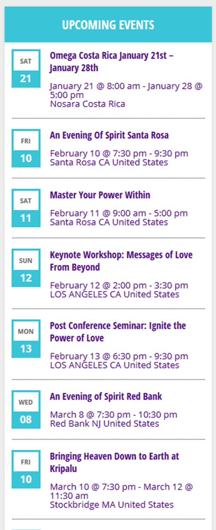Click the SAT 11 date badge
The image size is (216, 530).
[26, 208]
